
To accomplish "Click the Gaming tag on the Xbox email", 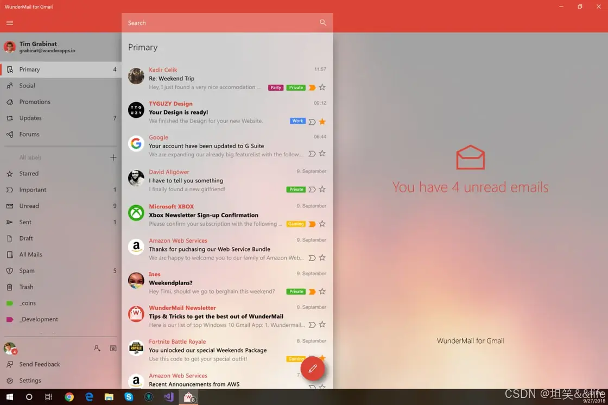I will pos(296,224).
